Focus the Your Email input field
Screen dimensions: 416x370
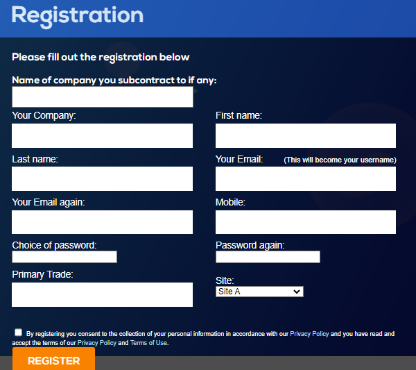[305, 179]
